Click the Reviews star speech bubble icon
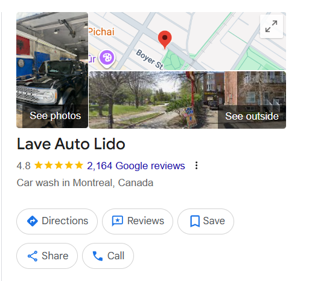The width and height of the screenshot is (312, 281). pos(118,221)
